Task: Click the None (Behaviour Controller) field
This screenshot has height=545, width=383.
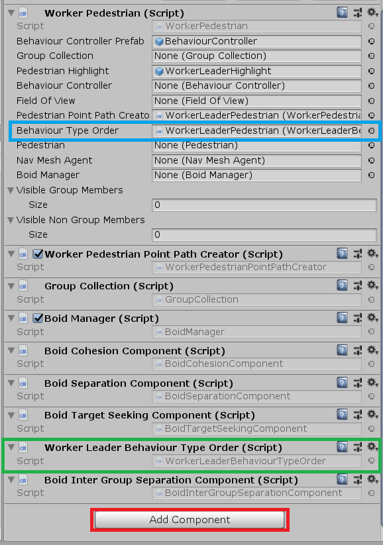Action: point(256,86)
